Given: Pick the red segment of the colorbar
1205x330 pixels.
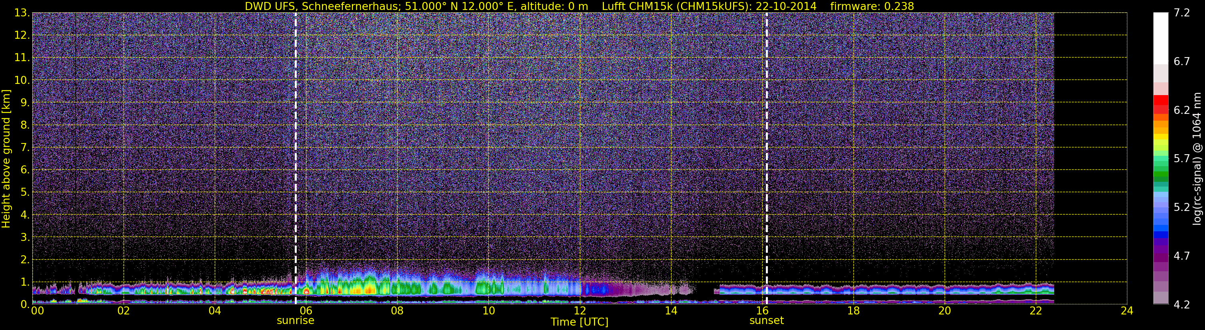Looking at the screenshot, I should [1161, 101].
